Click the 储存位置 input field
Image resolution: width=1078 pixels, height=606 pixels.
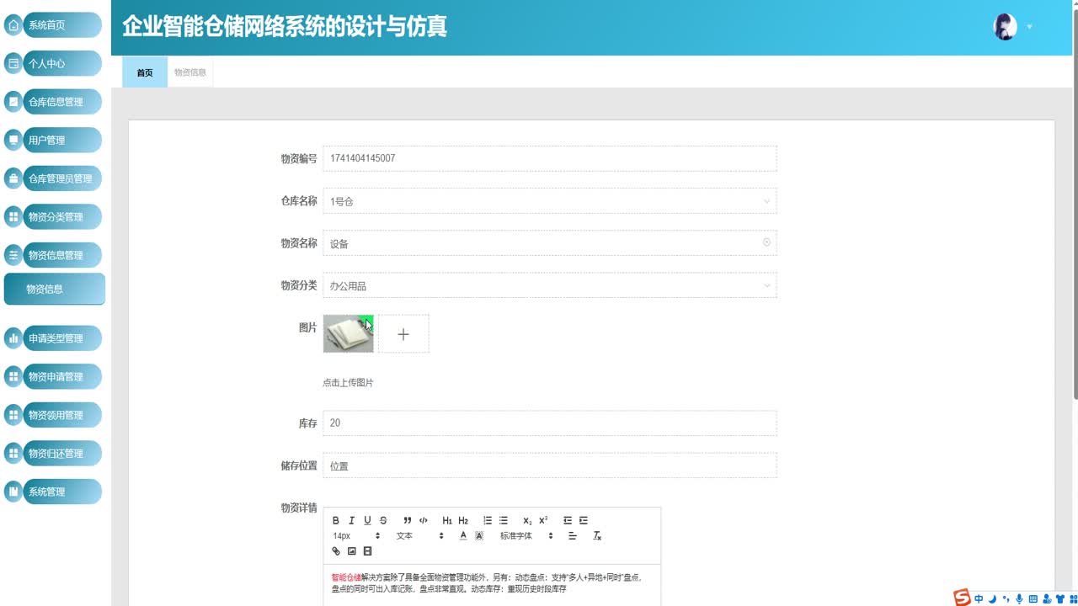[x=550, y=465]
